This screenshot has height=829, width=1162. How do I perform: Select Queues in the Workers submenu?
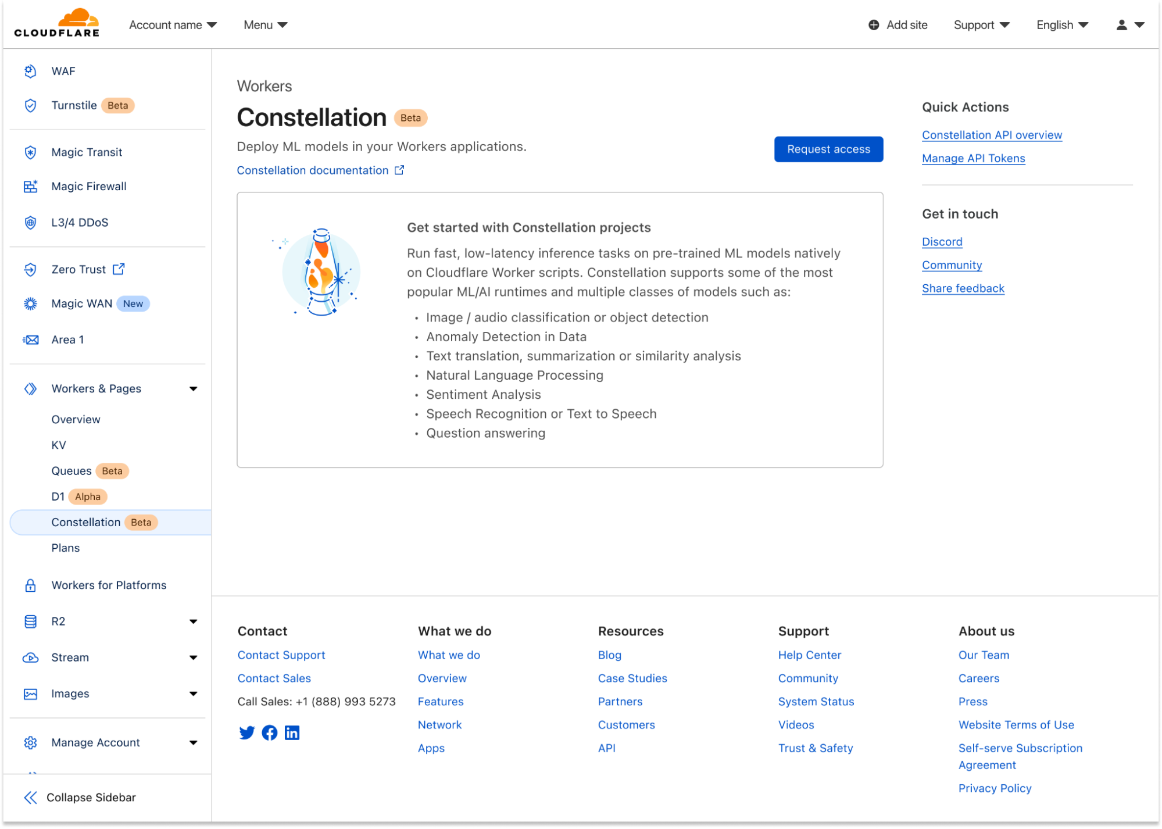pos(71,471)
